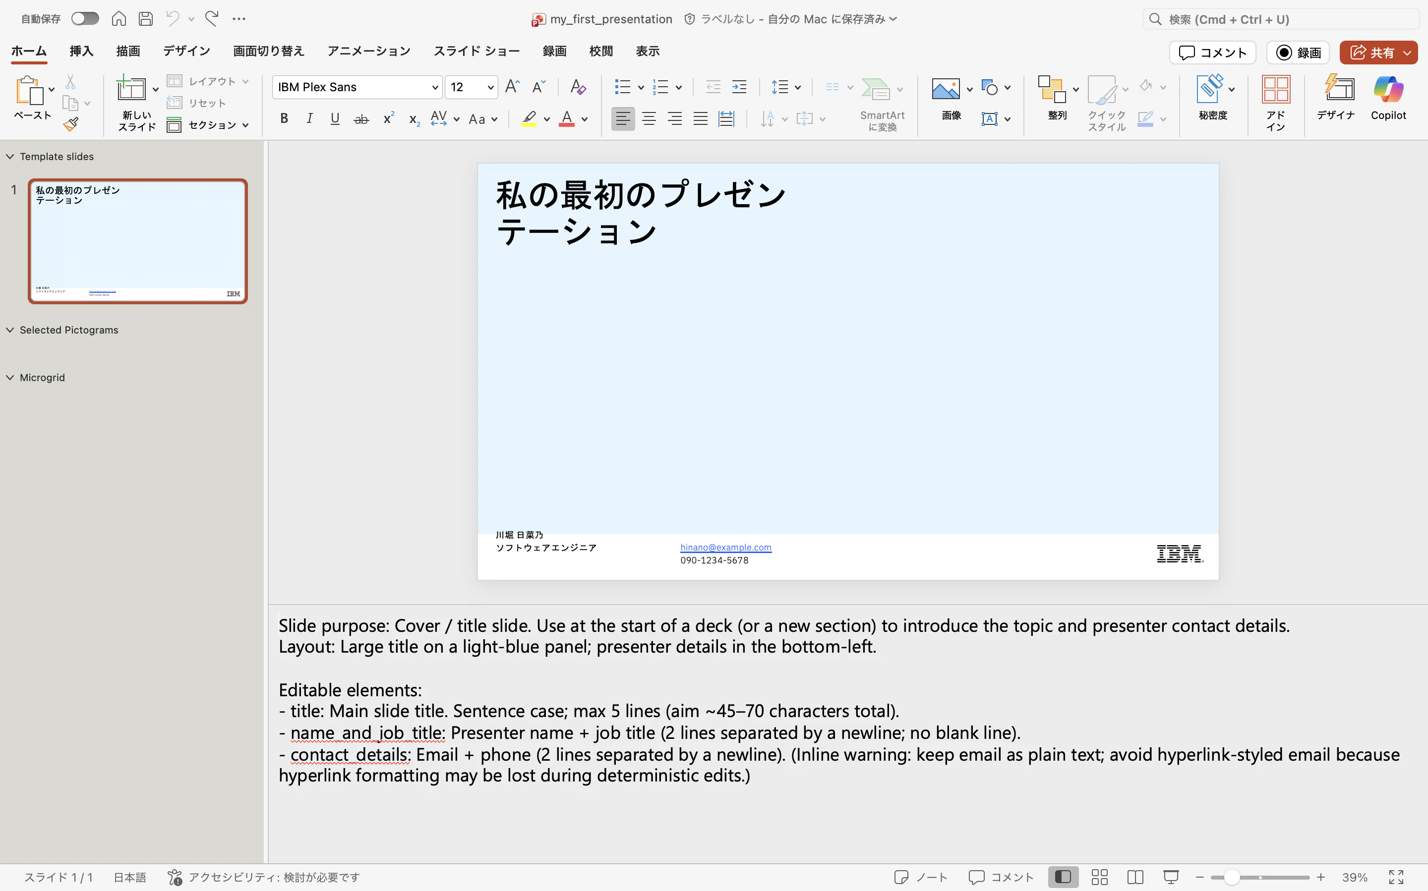Click the Decrease Indent icon
The height and width of the screenshot is (891, 1428).
[x=713, y=87]
